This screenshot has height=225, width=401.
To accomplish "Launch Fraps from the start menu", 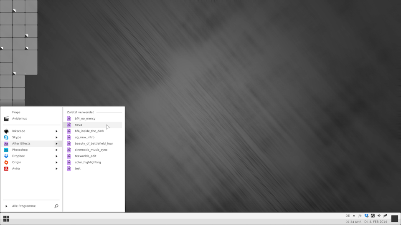I will tap(16, 112).
